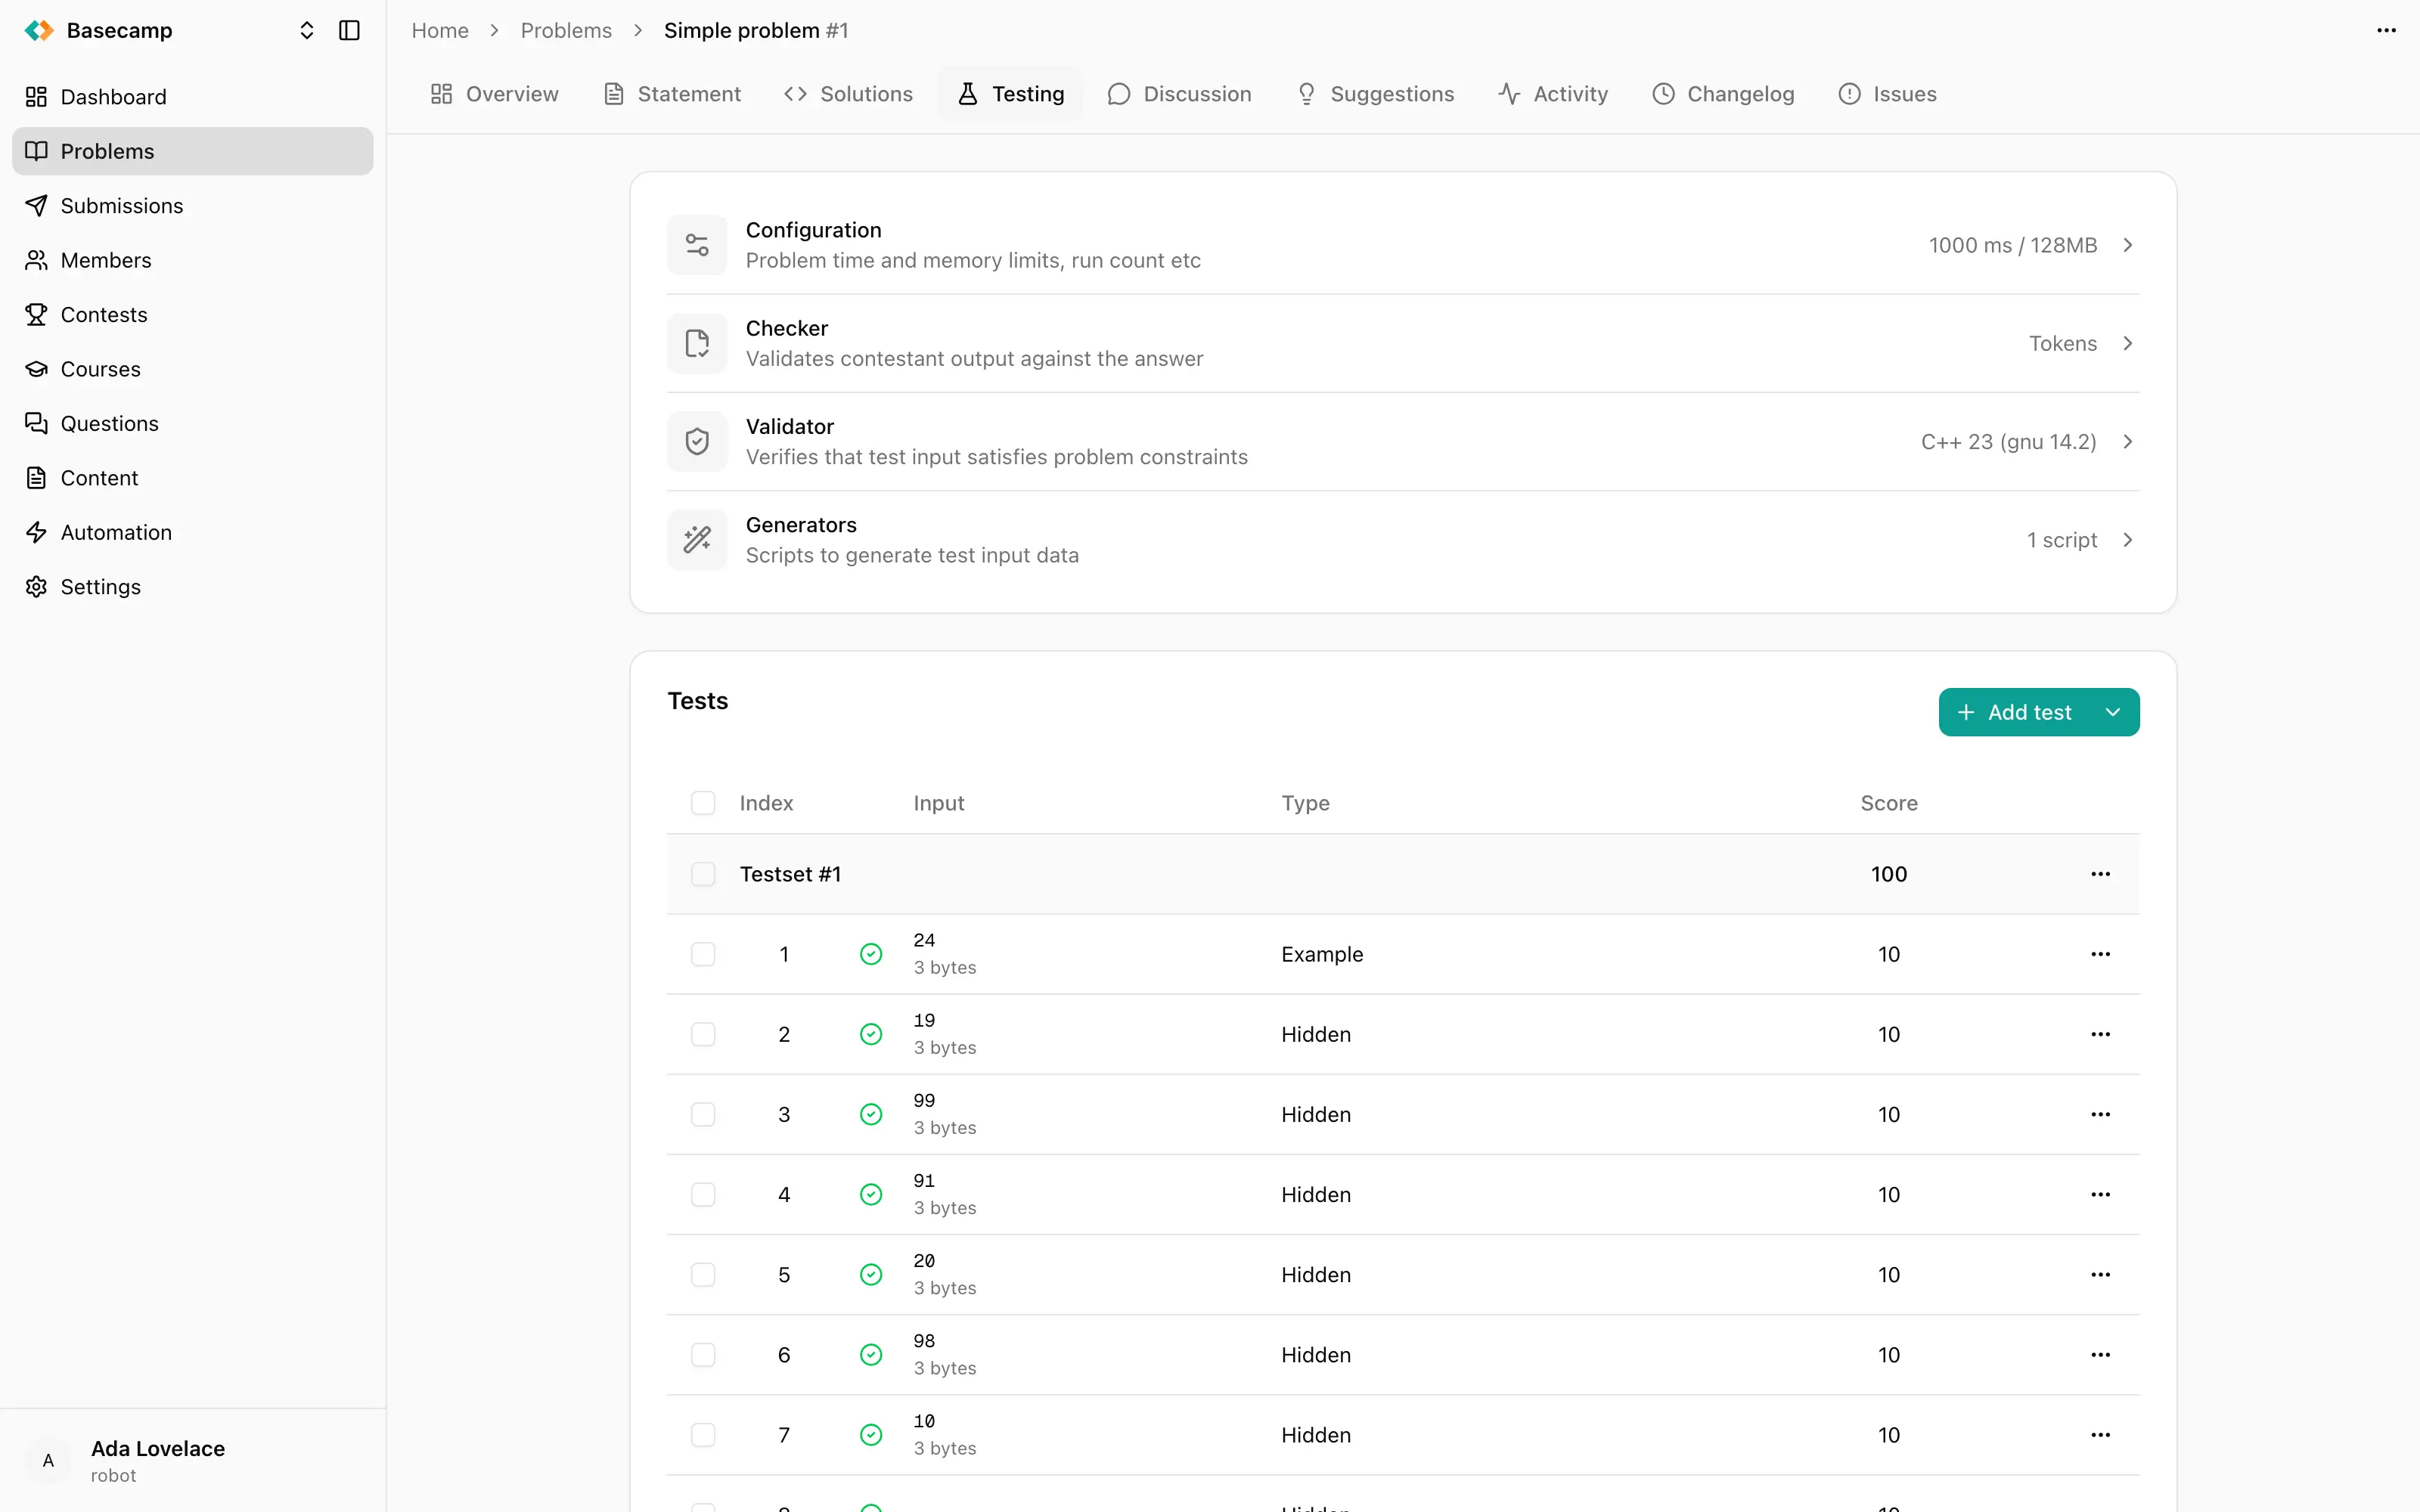This screenshot has height=1512, width=2420.
Task: Switch to the Statement tab
Action: pos(672,94)
